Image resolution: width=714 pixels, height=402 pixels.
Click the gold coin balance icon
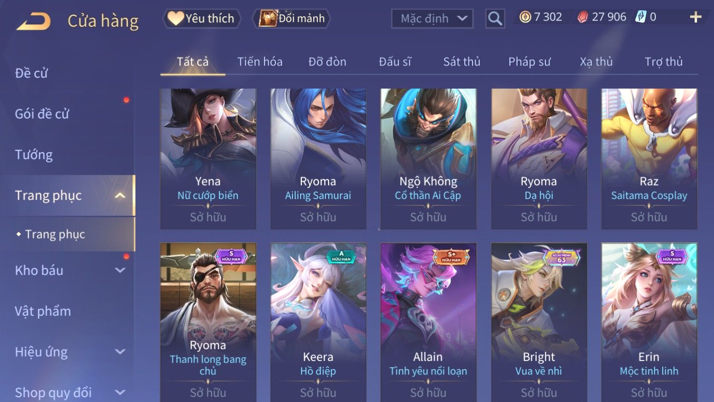click(525, 17)
